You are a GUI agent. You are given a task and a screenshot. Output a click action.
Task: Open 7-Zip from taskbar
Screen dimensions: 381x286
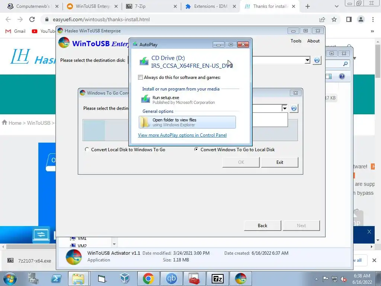[x=217, y=279]
